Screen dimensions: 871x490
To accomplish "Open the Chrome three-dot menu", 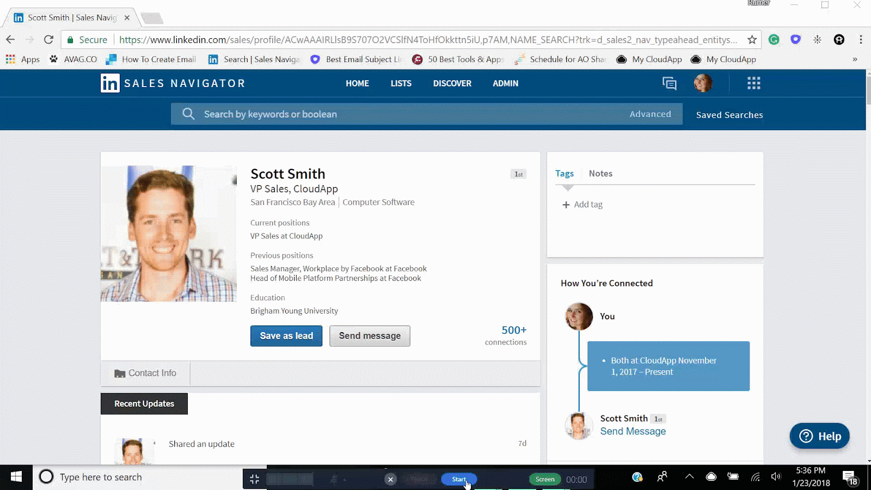I will click(861, 40).
